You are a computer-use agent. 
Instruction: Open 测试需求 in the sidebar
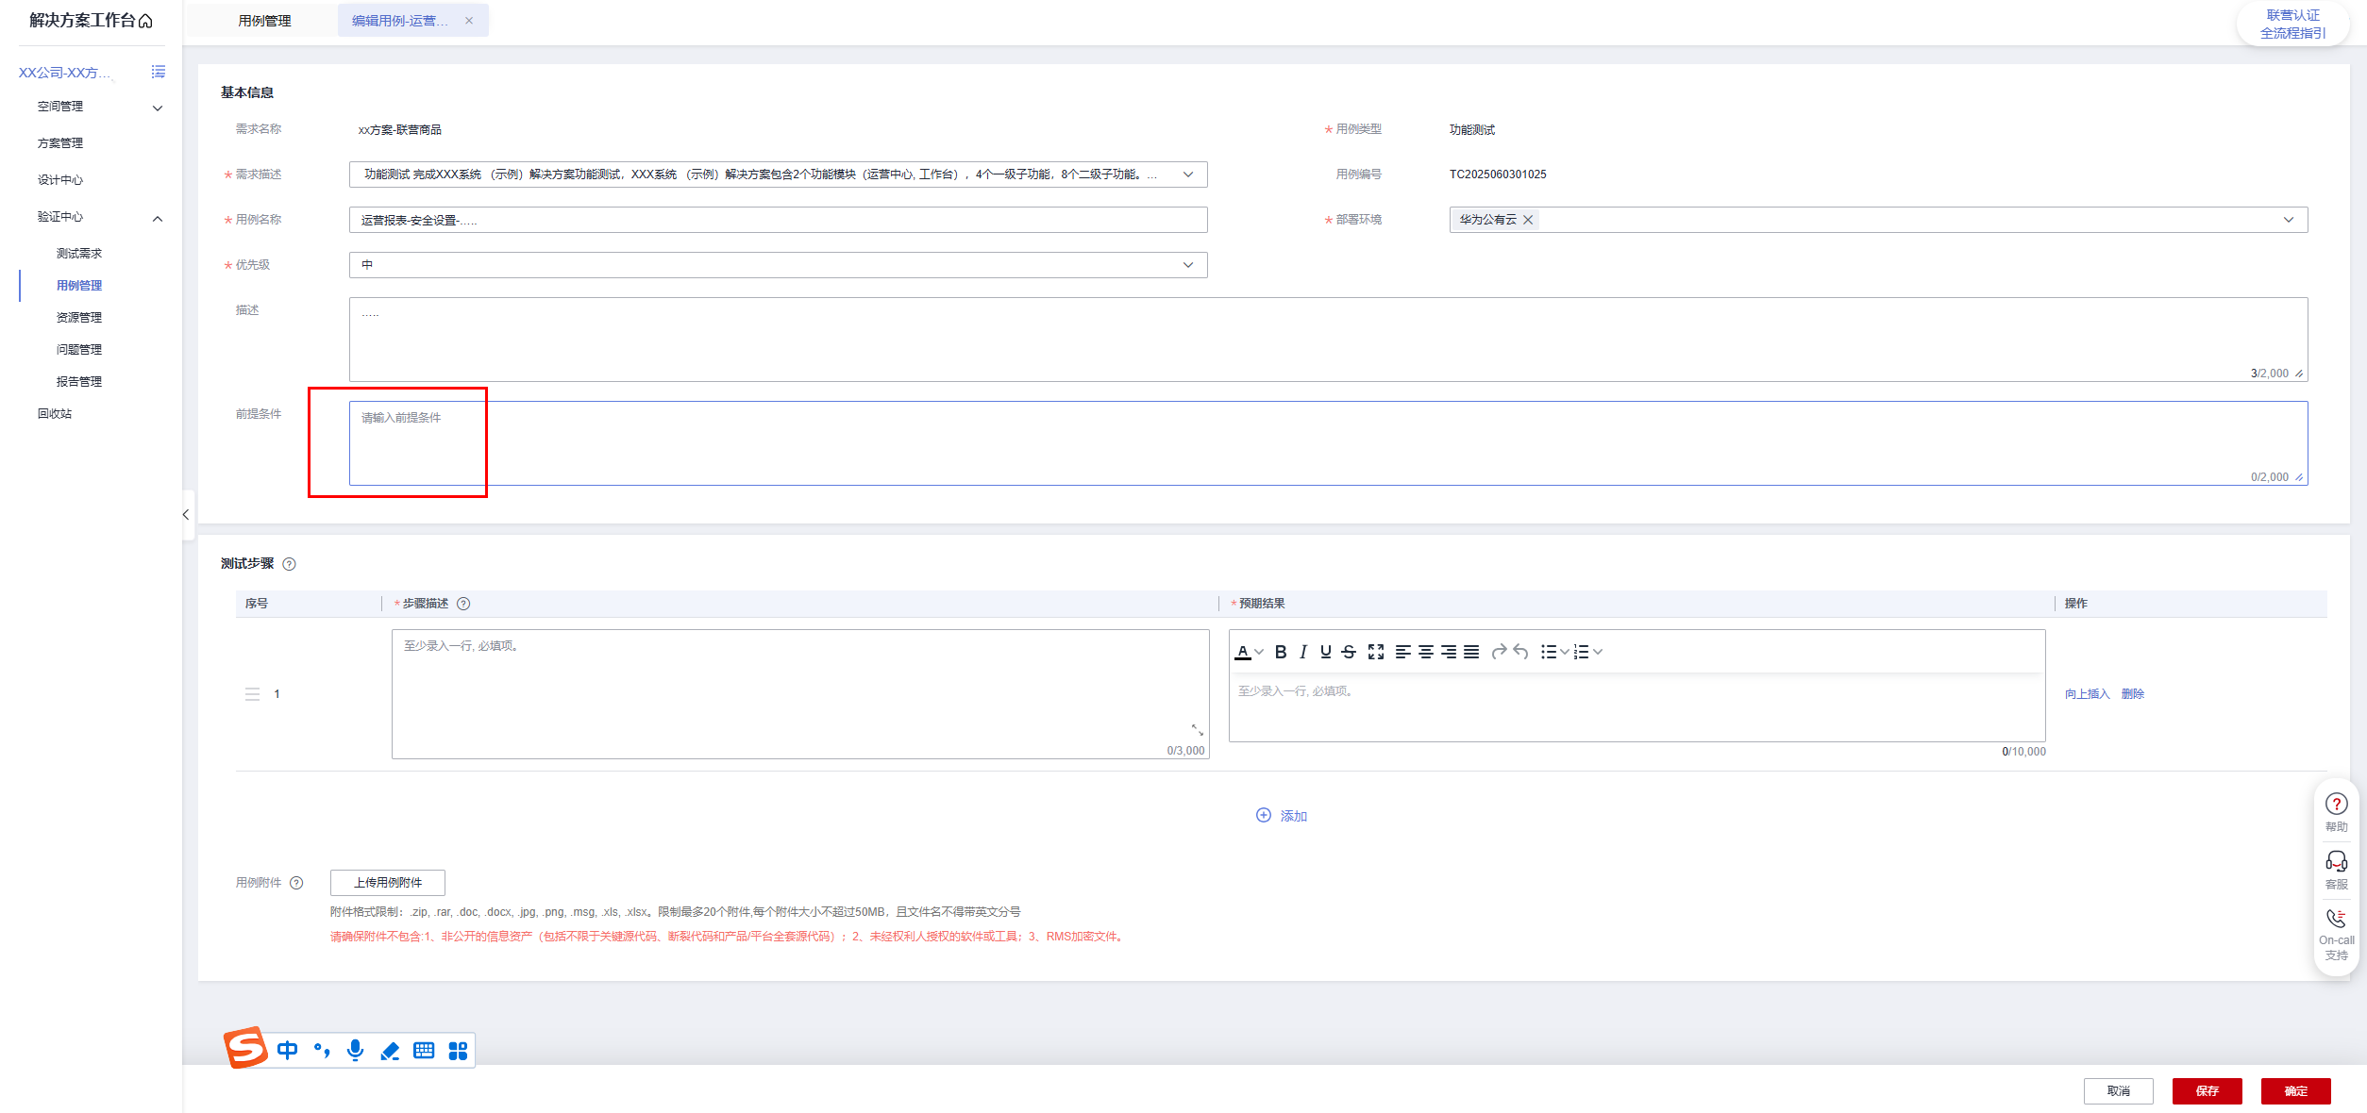79,254
